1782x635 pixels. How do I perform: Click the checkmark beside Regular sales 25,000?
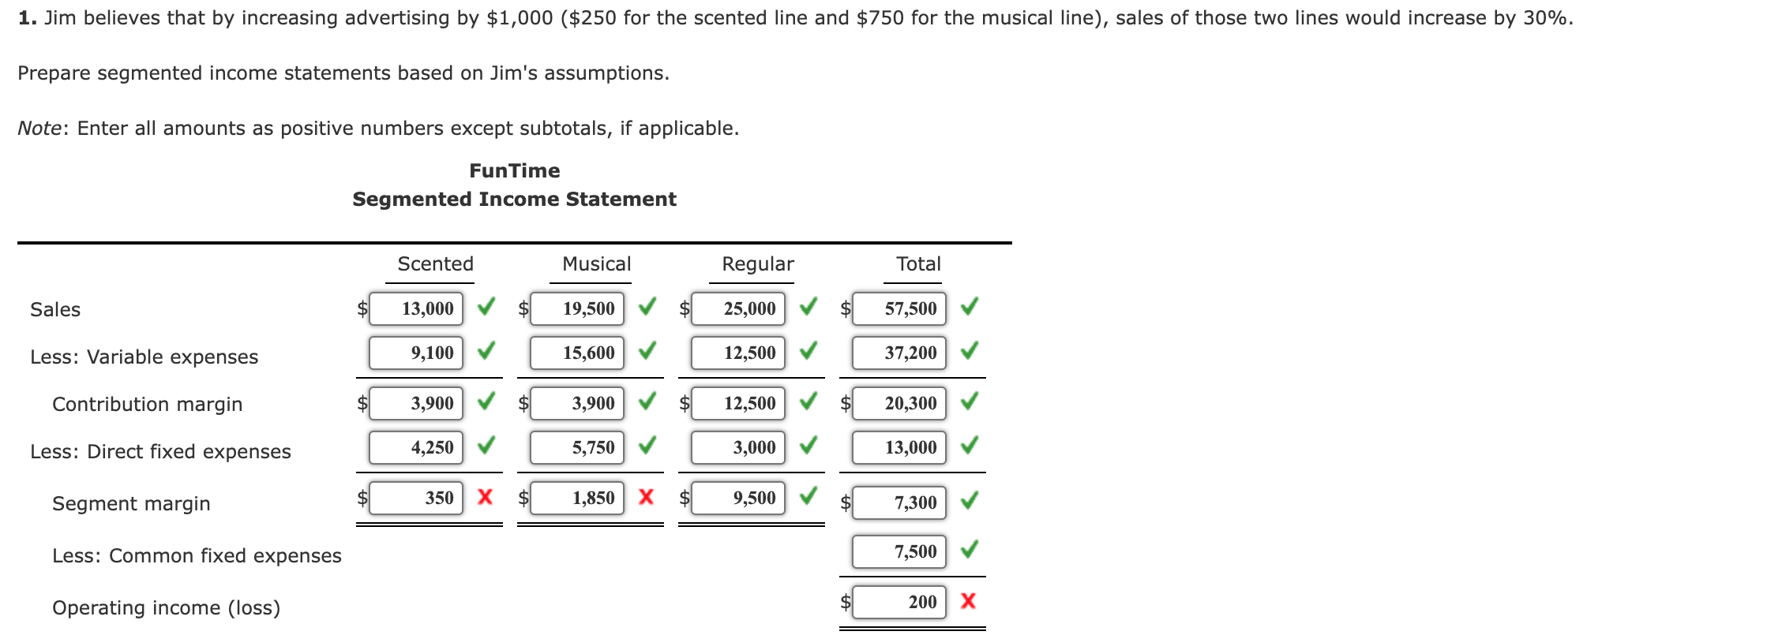(x=808, y=308)
